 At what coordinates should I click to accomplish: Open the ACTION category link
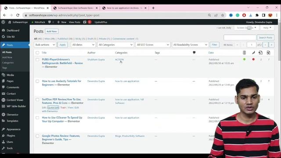119,60
